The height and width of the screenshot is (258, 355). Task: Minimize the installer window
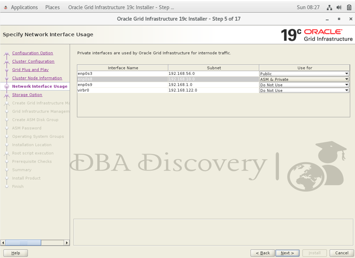coord(327,19)
